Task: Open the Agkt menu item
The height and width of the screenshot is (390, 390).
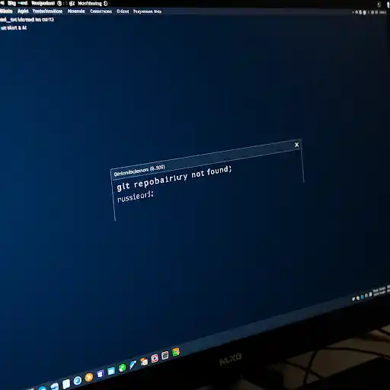Action: [23, 11]
